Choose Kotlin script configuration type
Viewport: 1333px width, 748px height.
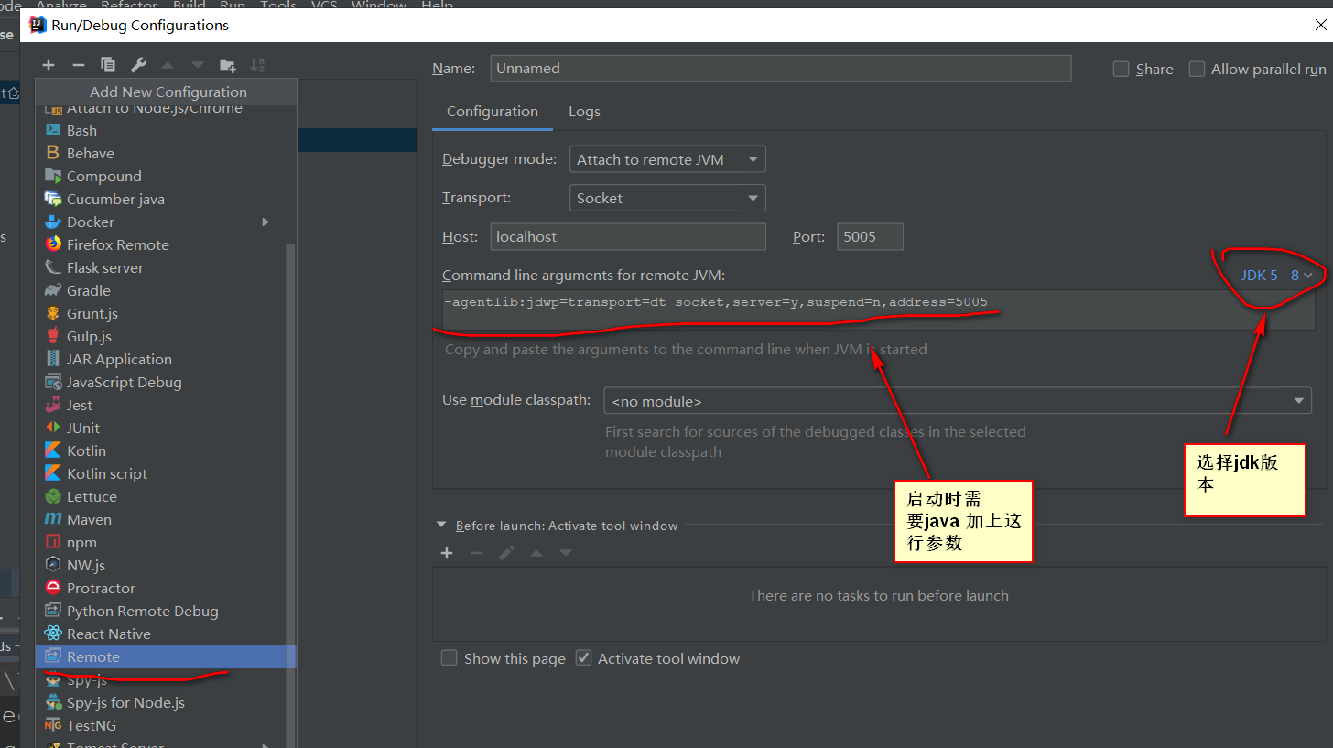coord(165,474)
